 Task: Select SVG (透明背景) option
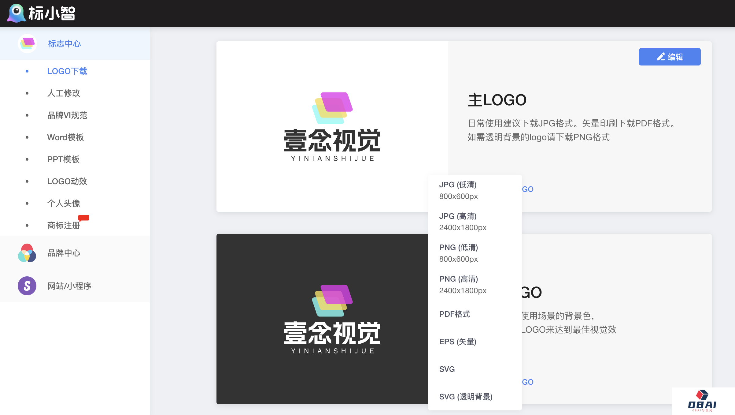(466, 397)
